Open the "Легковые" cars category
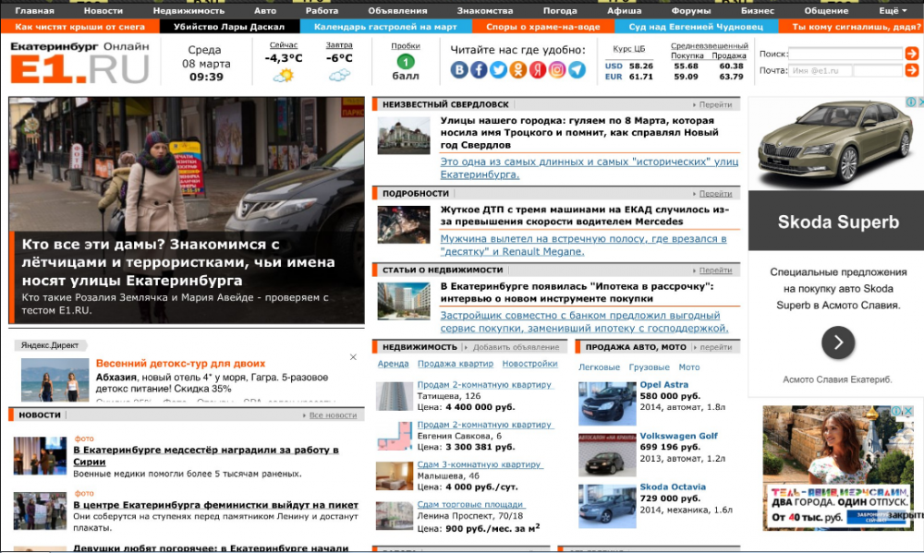924x553 pixels. (600, 367)
